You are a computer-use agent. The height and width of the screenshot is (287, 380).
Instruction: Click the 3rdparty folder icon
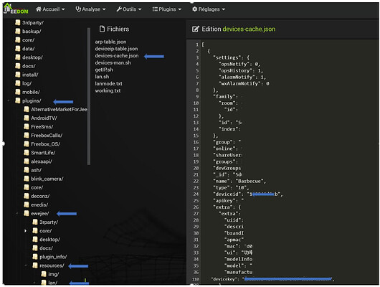click(18, 22)
